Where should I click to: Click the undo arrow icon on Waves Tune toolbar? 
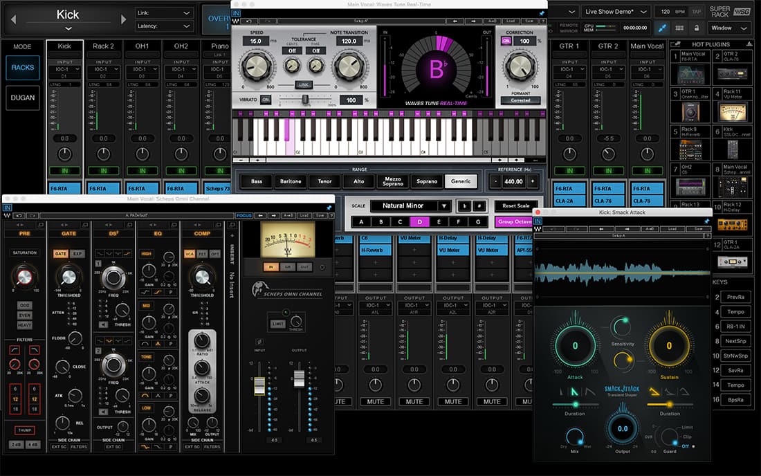coord(249,21)
